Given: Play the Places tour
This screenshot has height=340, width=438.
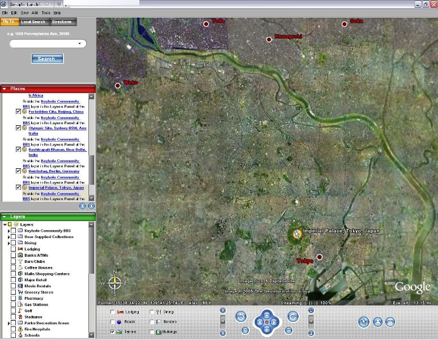Looking at the screenshot, I should (82, 206).
